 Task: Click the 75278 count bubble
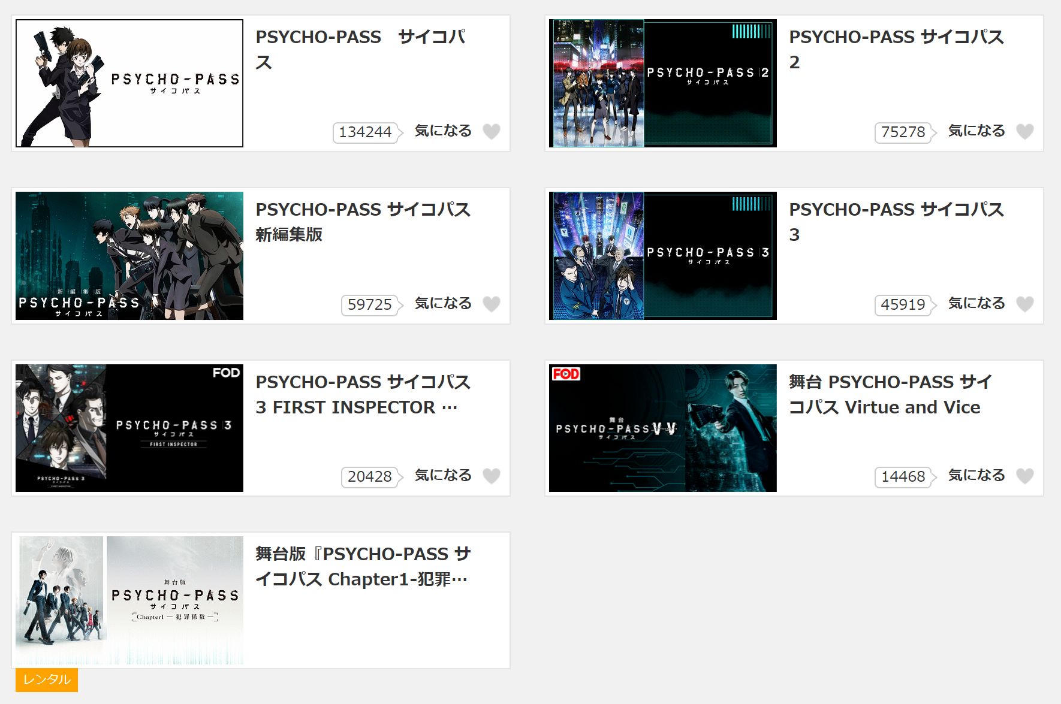pos(905,132)
